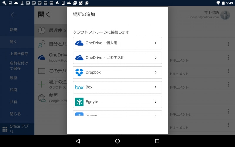The height and width of the screenshot is (147, 235).
Task: Expand the Box row chevron
Action: (x=156, y=87)
